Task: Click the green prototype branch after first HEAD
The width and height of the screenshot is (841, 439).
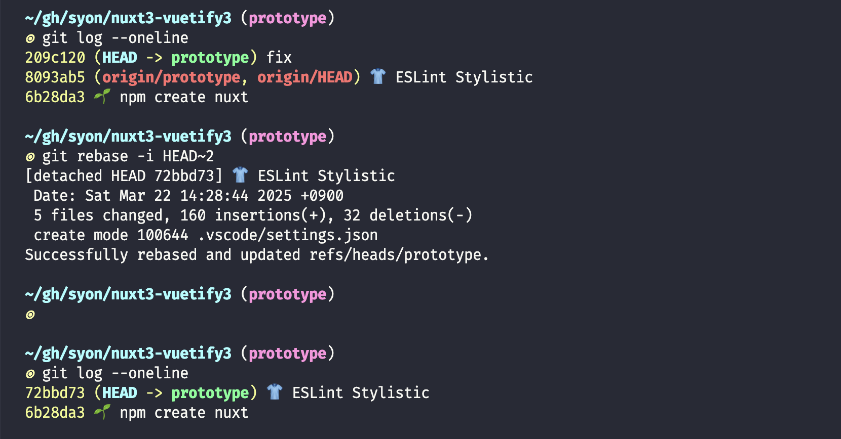Action: click(210, 58)
